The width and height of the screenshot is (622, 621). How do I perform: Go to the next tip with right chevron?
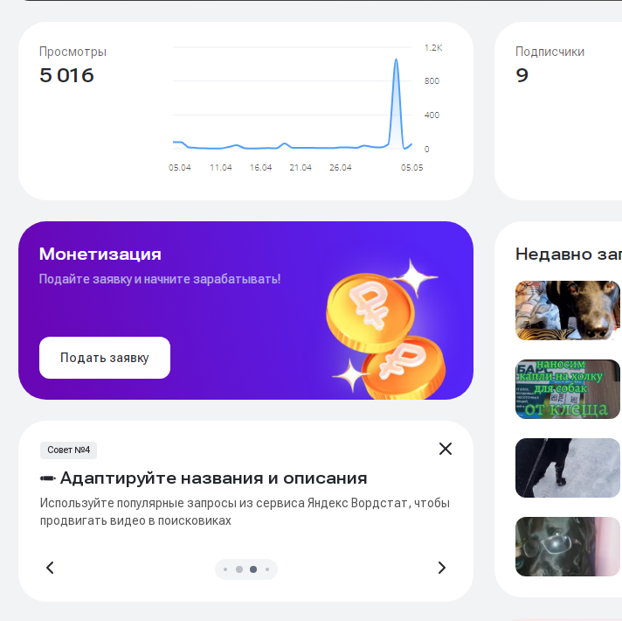(x=441, y=568)
